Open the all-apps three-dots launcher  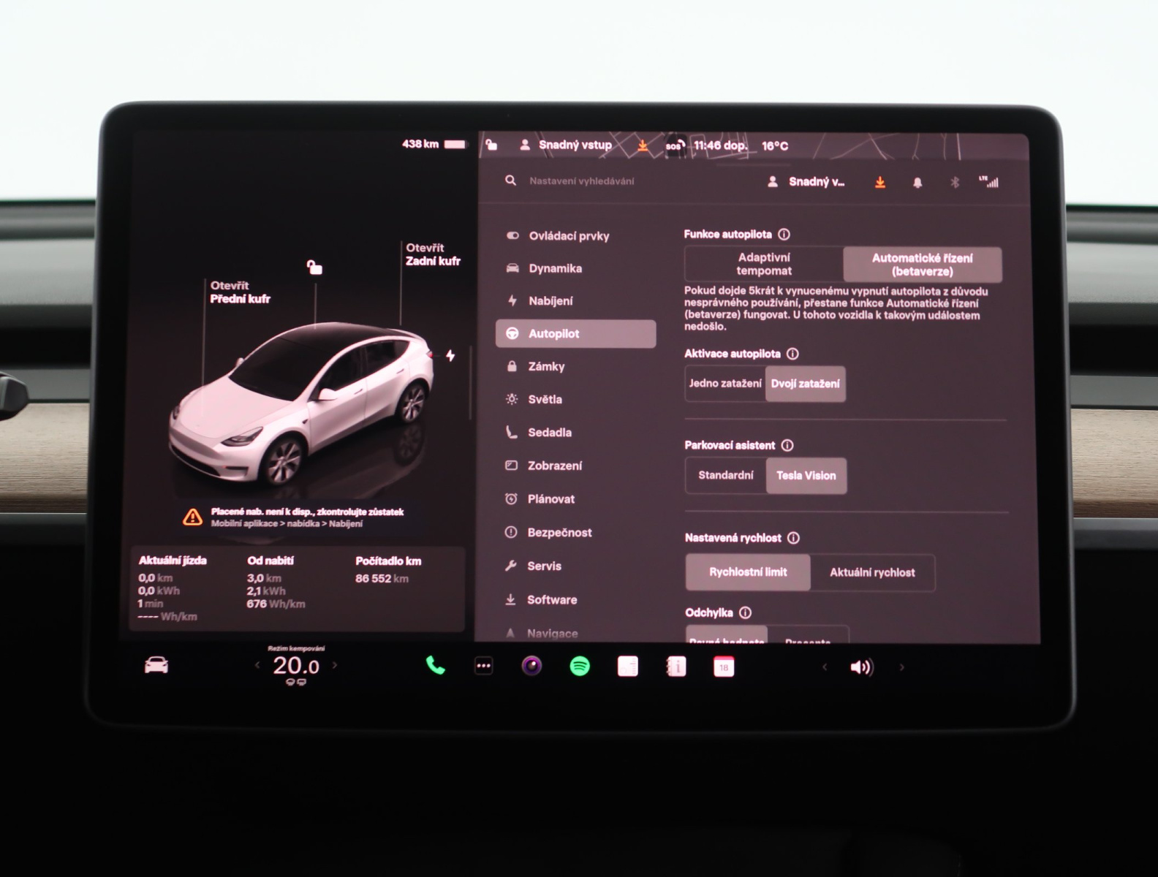click(x=483, y=666)
